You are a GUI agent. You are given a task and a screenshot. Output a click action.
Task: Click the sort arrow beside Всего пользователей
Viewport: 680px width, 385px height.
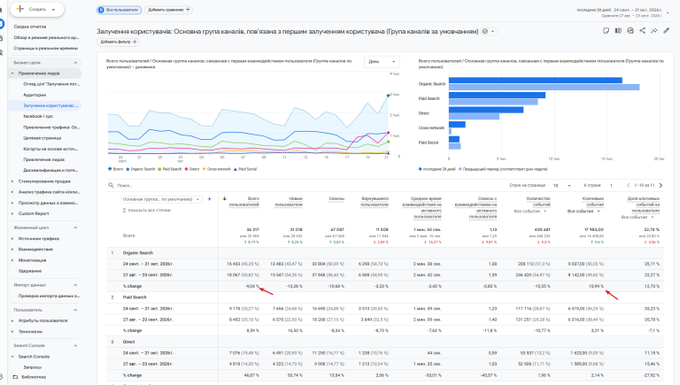pos(225,198)
